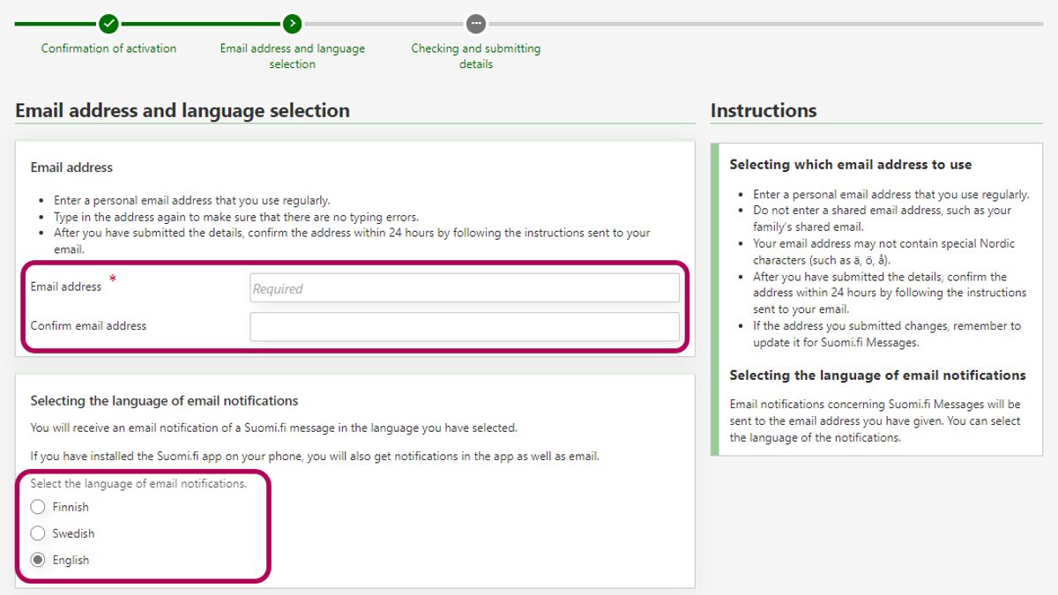Click the Instructions panel heading
This screenshot has height=595, width=1058.
coord(764,111)
